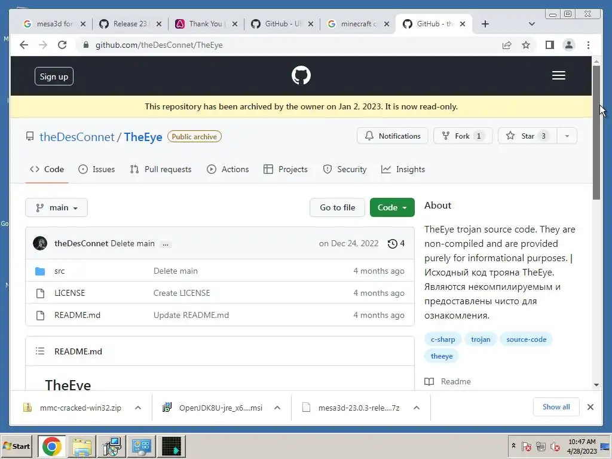
Task: Open the hamburger navigation menu
Action: click(559, 75)
